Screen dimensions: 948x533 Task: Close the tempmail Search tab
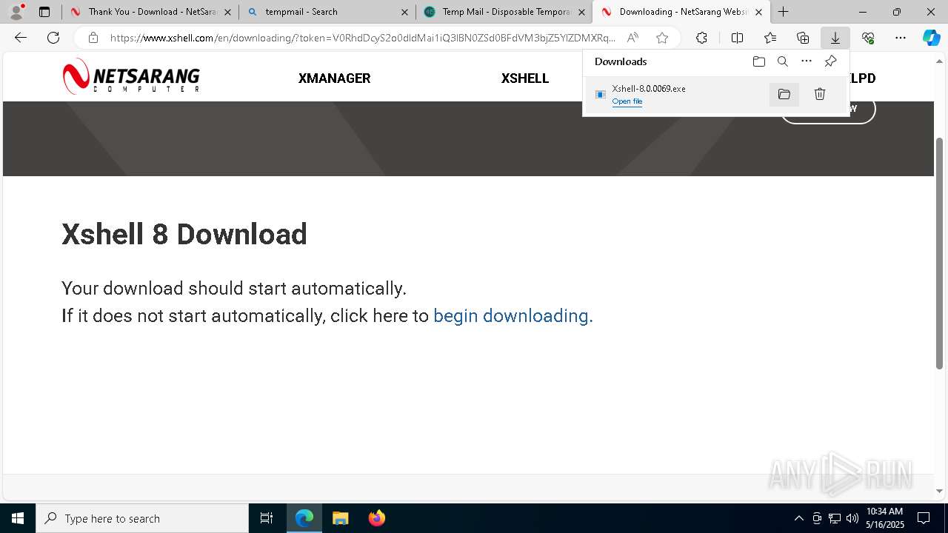click(x=404, y=12)
